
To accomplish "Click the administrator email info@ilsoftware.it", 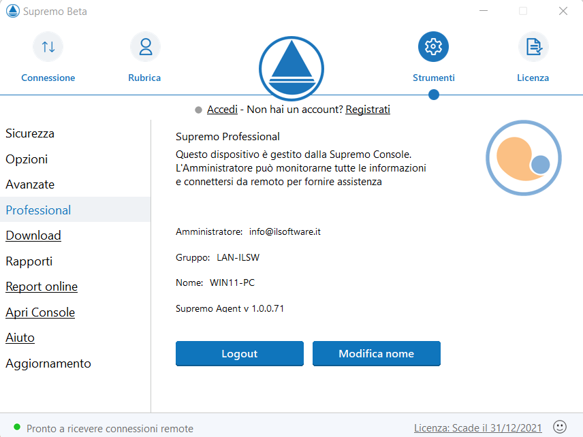I will [285, 231].
